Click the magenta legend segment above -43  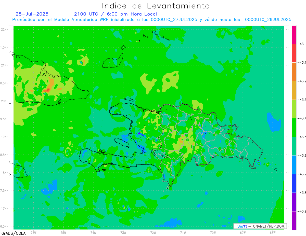click(x=294, y=35)
